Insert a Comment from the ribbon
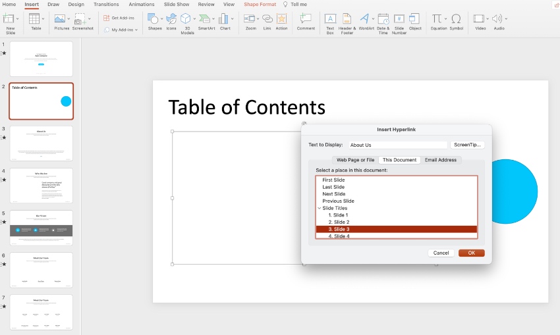 [306, 19]
